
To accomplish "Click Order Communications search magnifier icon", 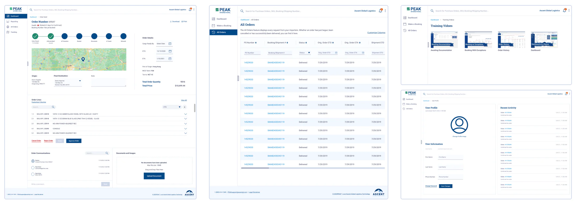I will coord(107,153).
